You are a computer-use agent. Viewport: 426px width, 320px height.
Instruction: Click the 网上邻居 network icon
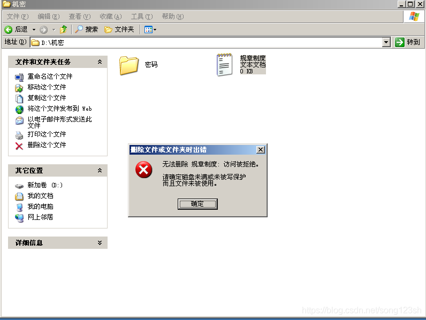coord(19,218)
